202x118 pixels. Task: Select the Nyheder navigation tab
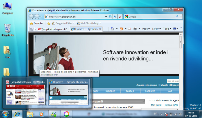point(110,91)
